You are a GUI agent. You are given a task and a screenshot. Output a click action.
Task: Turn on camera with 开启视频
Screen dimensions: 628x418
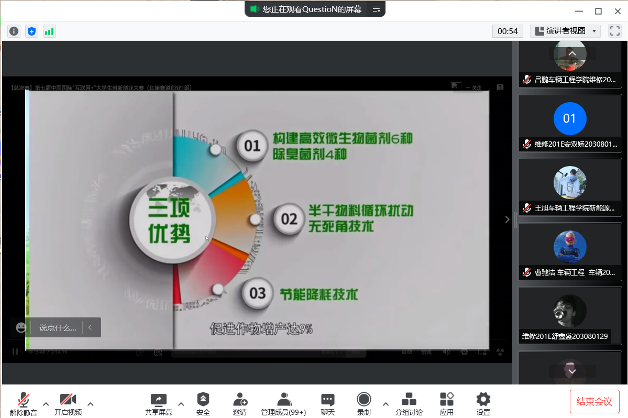pyautogui.click(x=68, y=404)
